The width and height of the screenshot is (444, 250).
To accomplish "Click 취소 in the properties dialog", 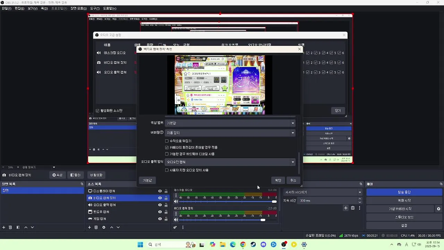I will (x=293, y=180).
